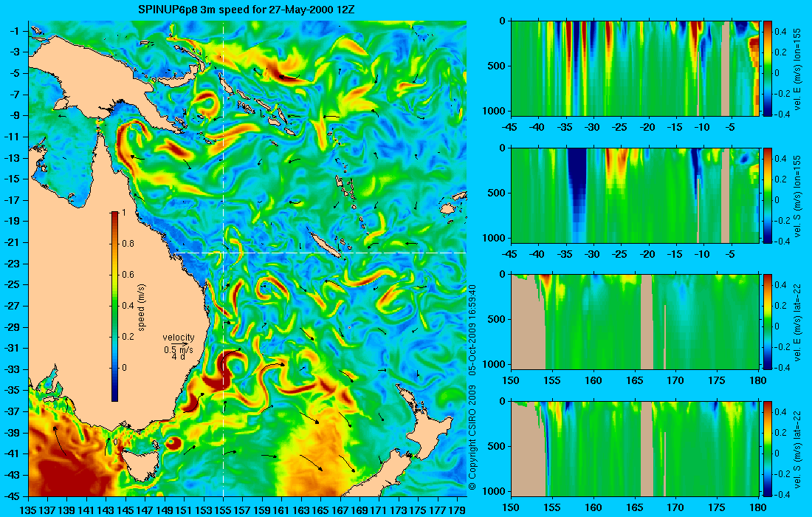Click the '500' depth label in 'vel. S lat=-22' panel
Screen dimensions: 812x517
(498, 446)
